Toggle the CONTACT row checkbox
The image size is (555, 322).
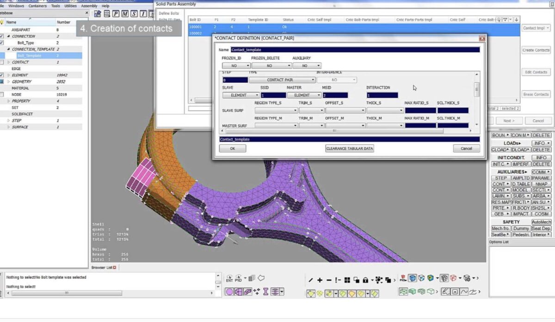tap(2, 62)
